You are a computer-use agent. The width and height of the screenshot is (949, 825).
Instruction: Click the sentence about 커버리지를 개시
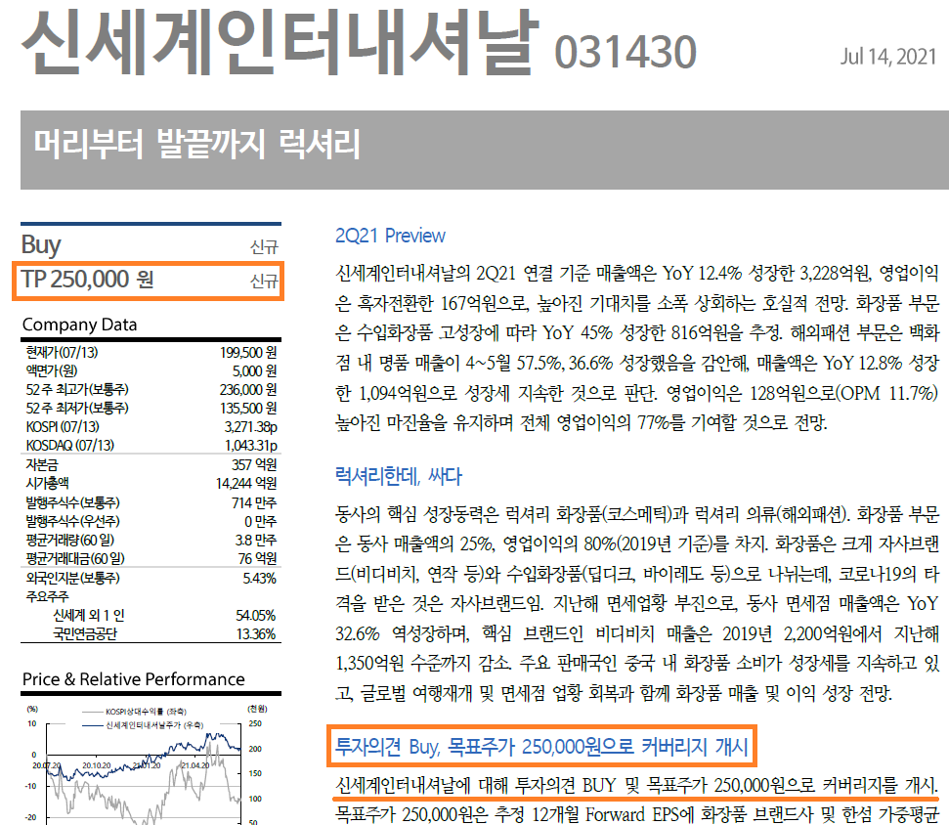click(636, 785)
